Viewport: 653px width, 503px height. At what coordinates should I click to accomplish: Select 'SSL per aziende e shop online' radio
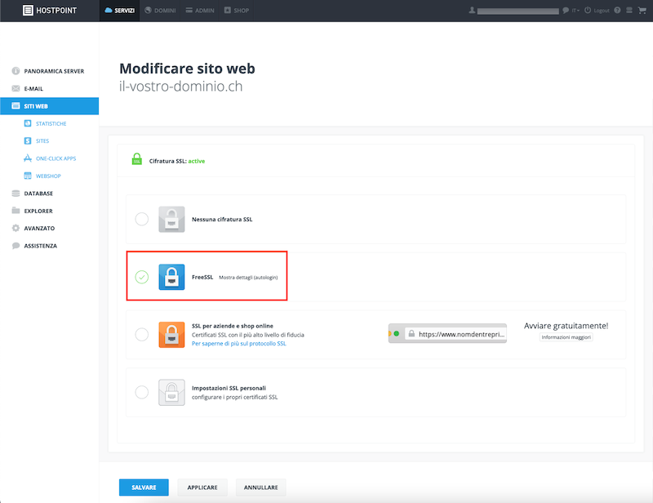tap(141, 334)
